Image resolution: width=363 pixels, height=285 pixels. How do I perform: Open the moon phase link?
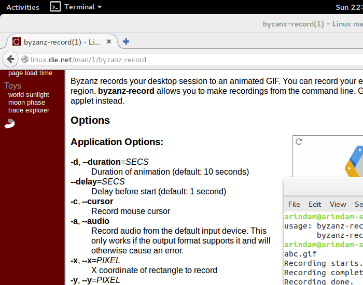[x=26, y=103]
